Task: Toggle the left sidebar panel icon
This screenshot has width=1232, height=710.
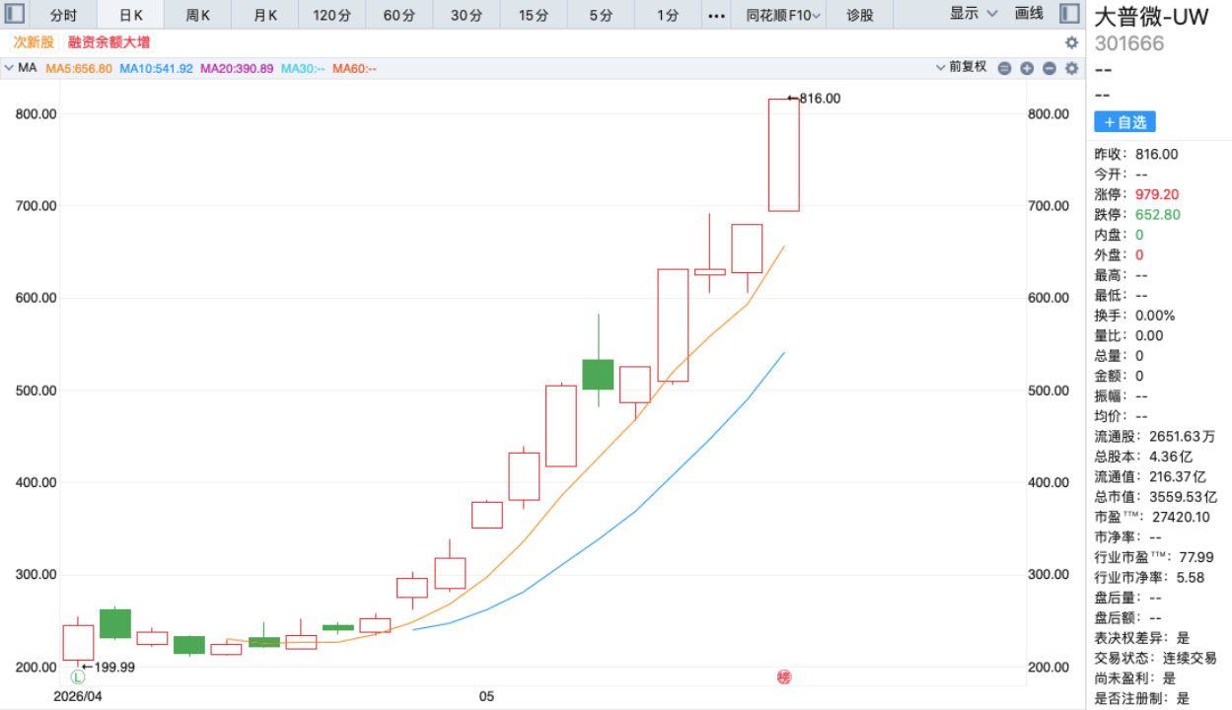Action: click(16, 14)
